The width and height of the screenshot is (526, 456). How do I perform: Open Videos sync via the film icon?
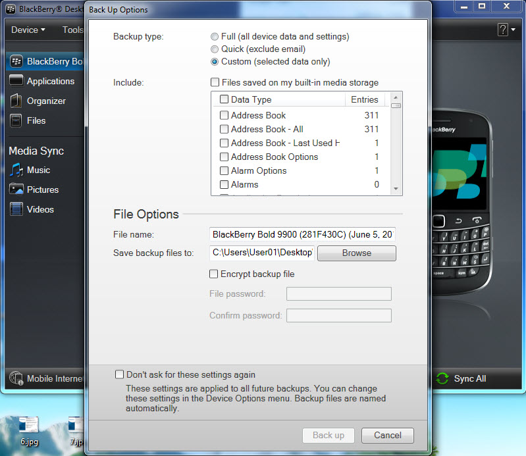[16, 209]
